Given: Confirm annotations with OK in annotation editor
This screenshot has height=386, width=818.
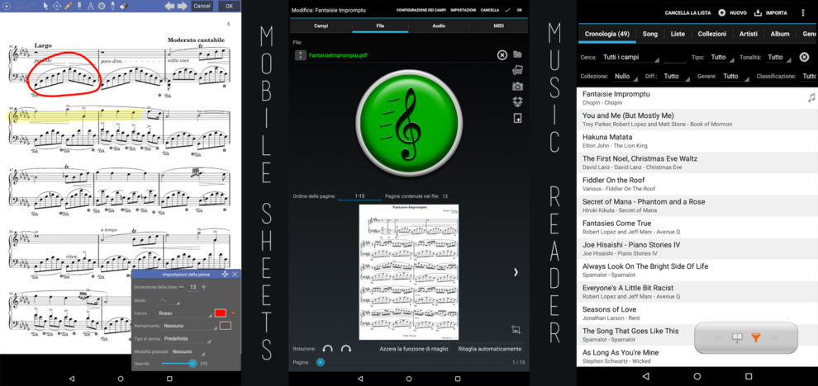Looking at the screenshot, I should (x=229, y=7).
